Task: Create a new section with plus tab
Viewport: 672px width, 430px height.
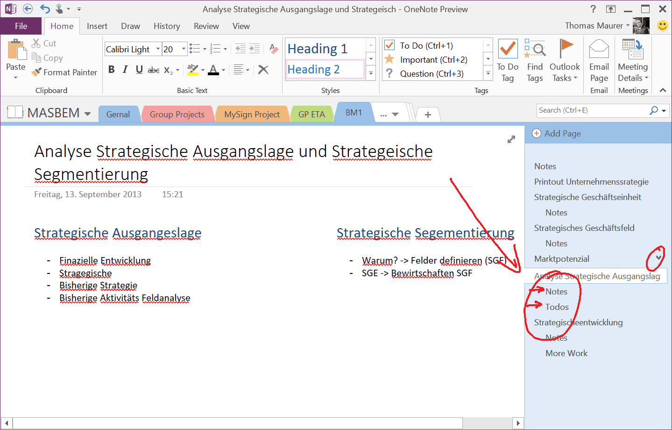Action: point(428,115)
